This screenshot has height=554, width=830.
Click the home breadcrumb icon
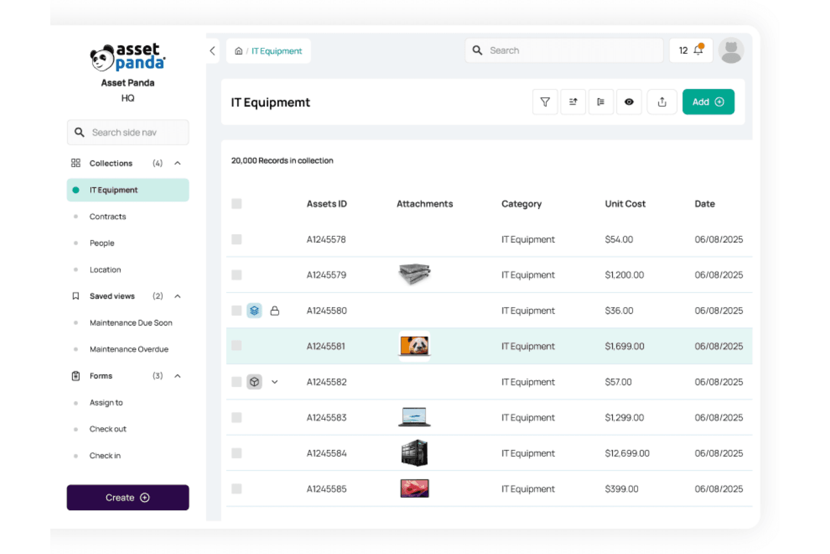click(x=238, y=51)
